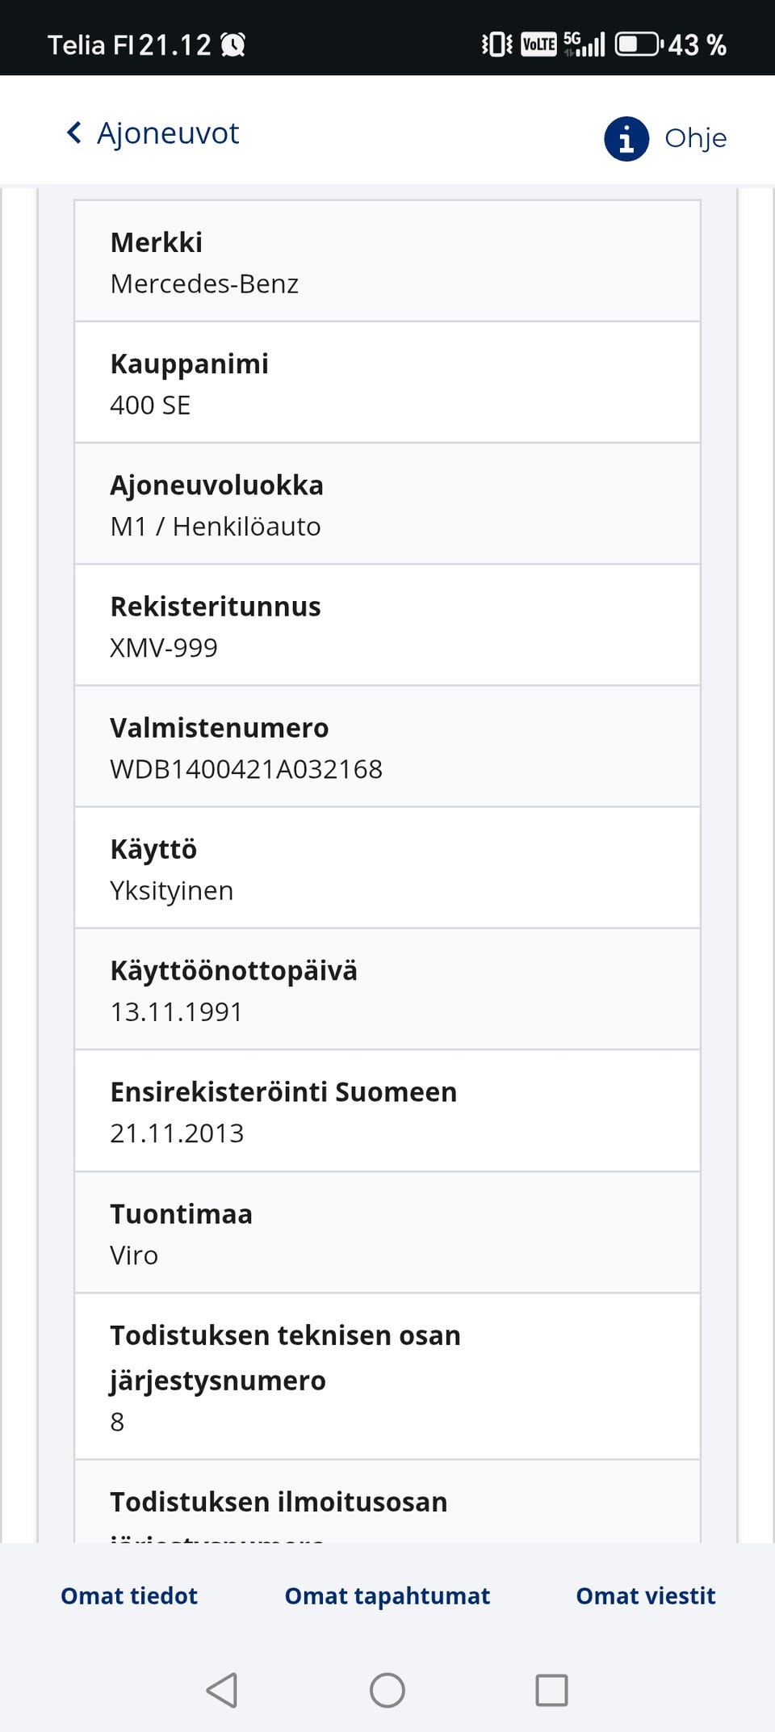Tap the VoLTE status icon
The height and width of the screenshot is (1732, 775).
point(538,44)
